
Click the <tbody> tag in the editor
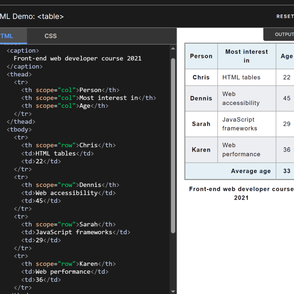click(19, 129)
